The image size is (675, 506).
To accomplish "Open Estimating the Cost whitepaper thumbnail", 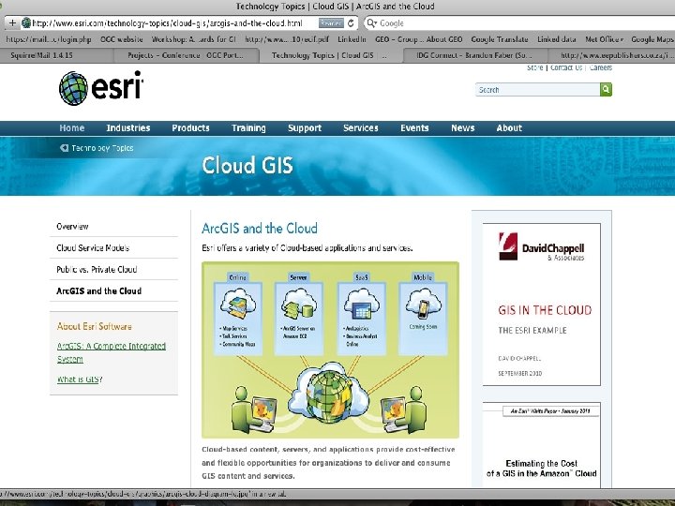I will pos(542,445).
